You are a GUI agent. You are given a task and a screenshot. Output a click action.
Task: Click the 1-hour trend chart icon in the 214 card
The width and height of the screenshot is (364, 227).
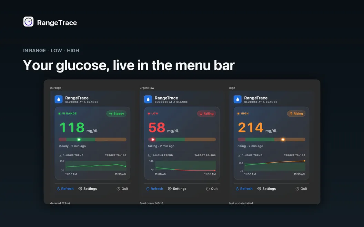tap(239, 155)
